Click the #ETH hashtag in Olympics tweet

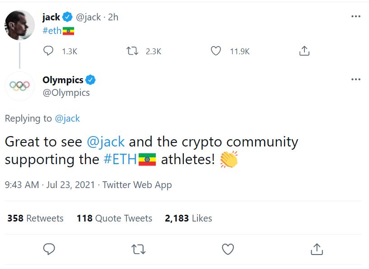click(120, 160)
